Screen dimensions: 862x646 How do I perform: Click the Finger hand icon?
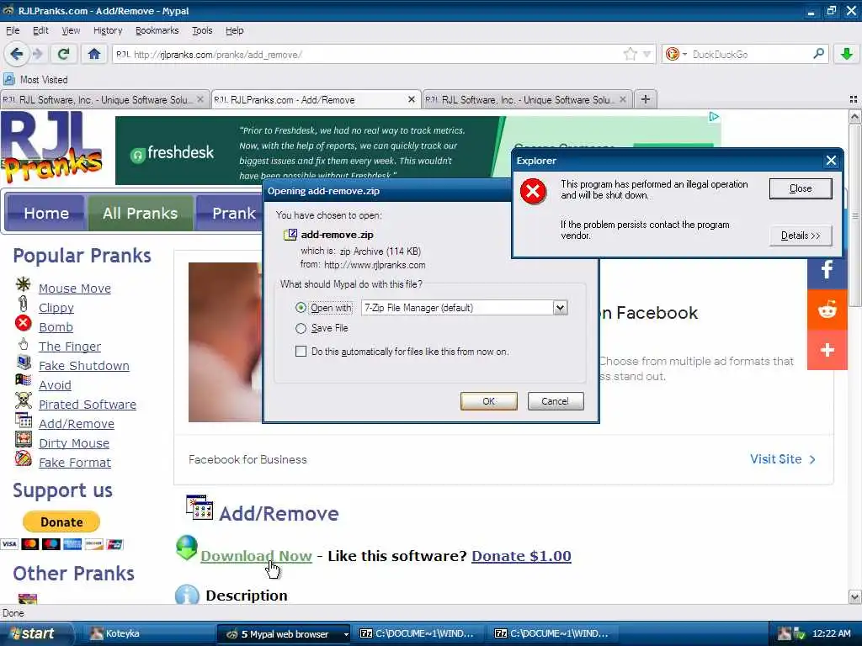pyautogui.click(x=23, y=344)
